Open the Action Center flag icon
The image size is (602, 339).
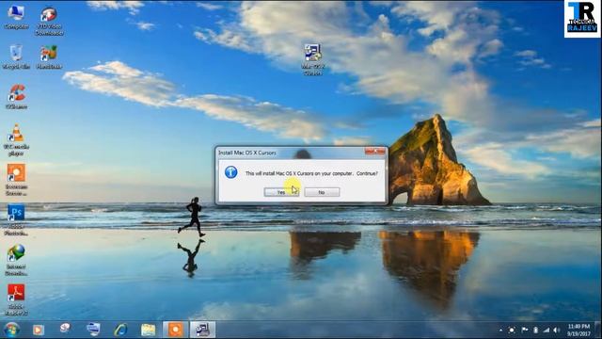coord(525,331)
